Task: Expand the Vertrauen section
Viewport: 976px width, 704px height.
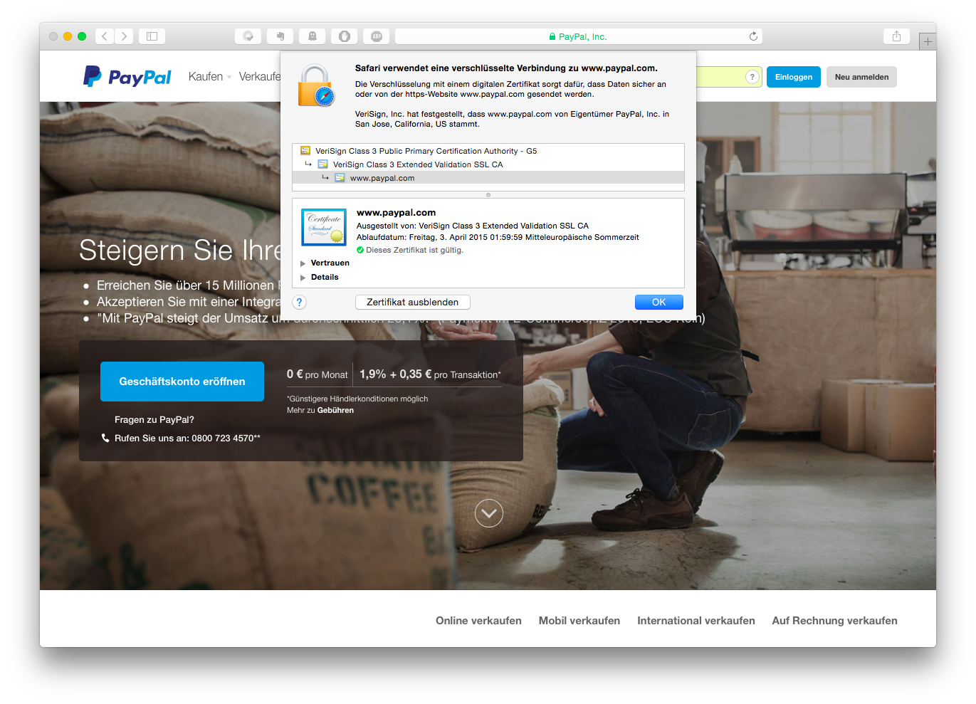Action: click(303, 263)
